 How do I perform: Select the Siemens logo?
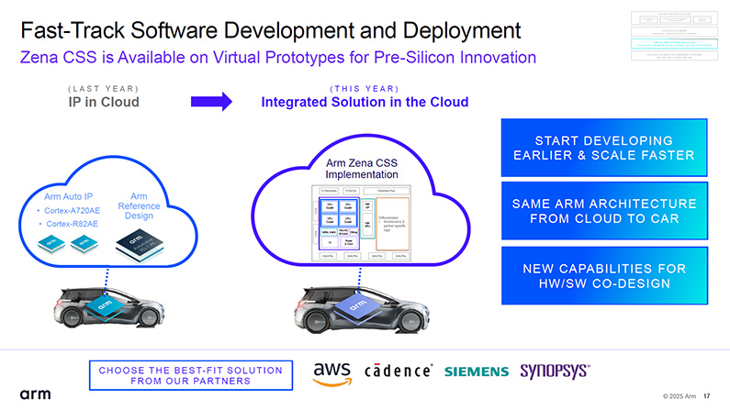point(477,371)
